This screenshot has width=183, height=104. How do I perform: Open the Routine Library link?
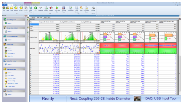[11, 78]
